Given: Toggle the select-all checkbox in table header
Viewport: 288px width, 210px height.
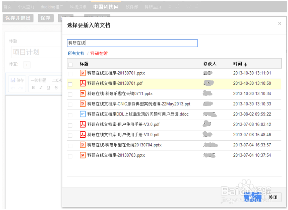Looking at the screenshot, I should click(70, 64).
